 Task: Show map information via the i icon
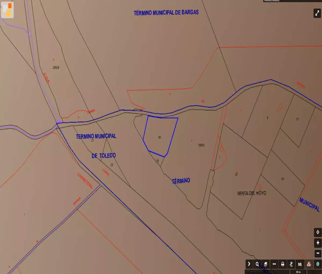click(x=318, y=264)
